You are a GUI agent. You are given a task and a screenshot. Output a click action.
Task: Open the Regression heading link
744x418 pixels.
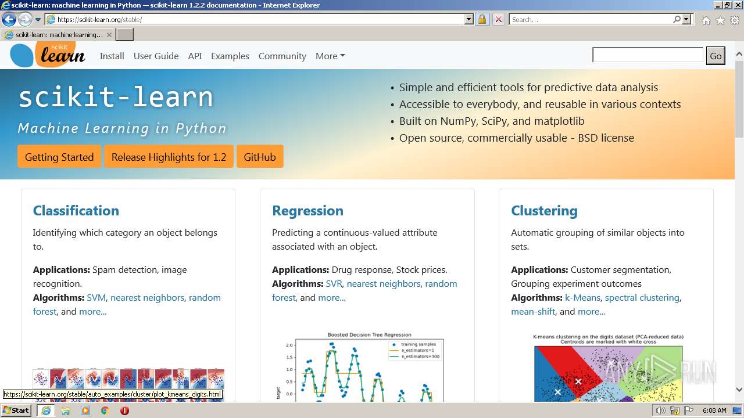pyautogui.click(x=307, y=211)
